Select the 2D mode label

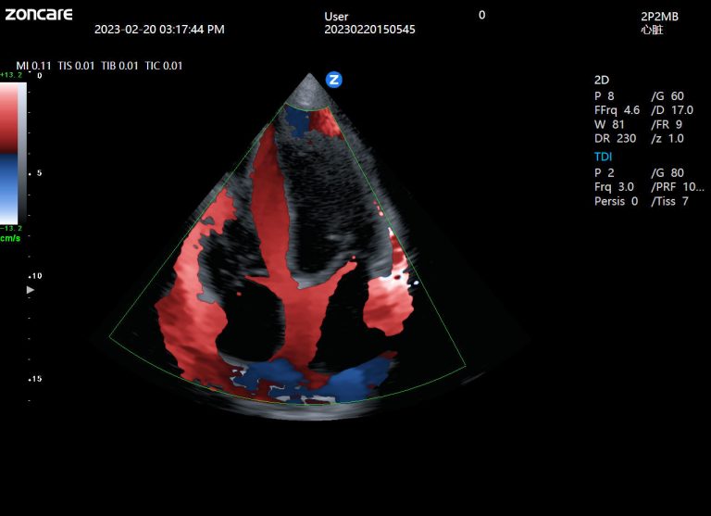tap(602, 81)
